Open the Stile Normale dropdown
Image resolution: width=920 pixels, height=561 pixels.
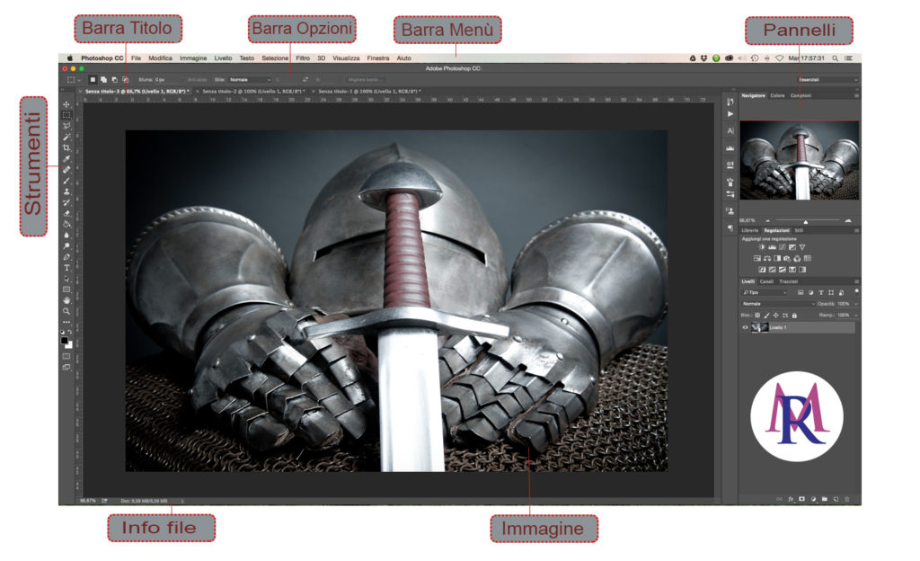(x=251, y=80)
